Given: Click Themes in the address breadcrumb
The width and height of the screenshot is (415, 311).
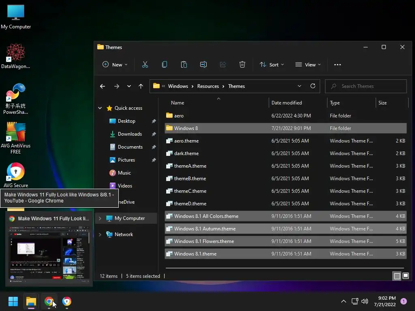Looking at the screenshot, I should 236,86.
